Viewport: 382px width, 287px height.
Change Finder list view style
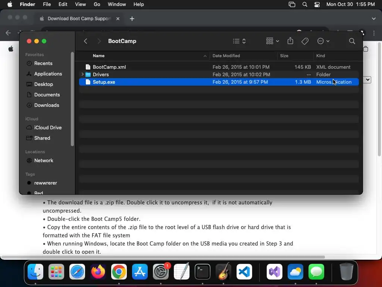click(239, 41)
